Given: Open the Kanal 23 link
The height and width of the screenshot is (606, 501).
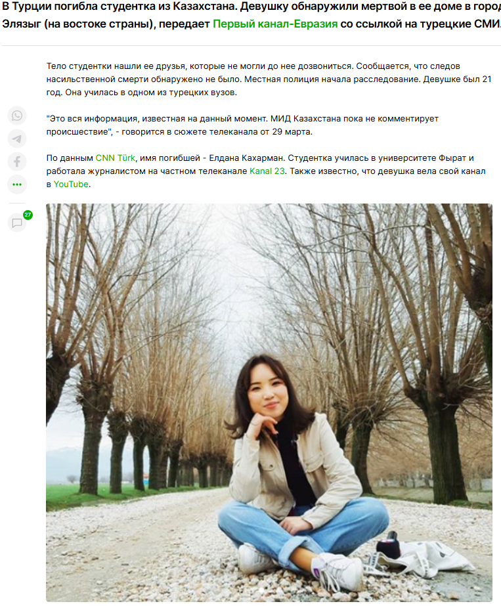Looking at the screenshot, I should [x=267, y=171].
